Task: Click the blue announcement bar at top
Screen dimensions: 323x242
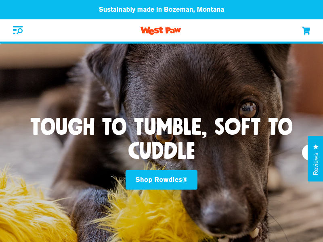Action: pos(161,9)
